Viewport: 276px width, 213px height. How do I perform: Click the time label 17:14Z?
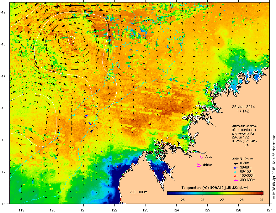pos(243,111)
